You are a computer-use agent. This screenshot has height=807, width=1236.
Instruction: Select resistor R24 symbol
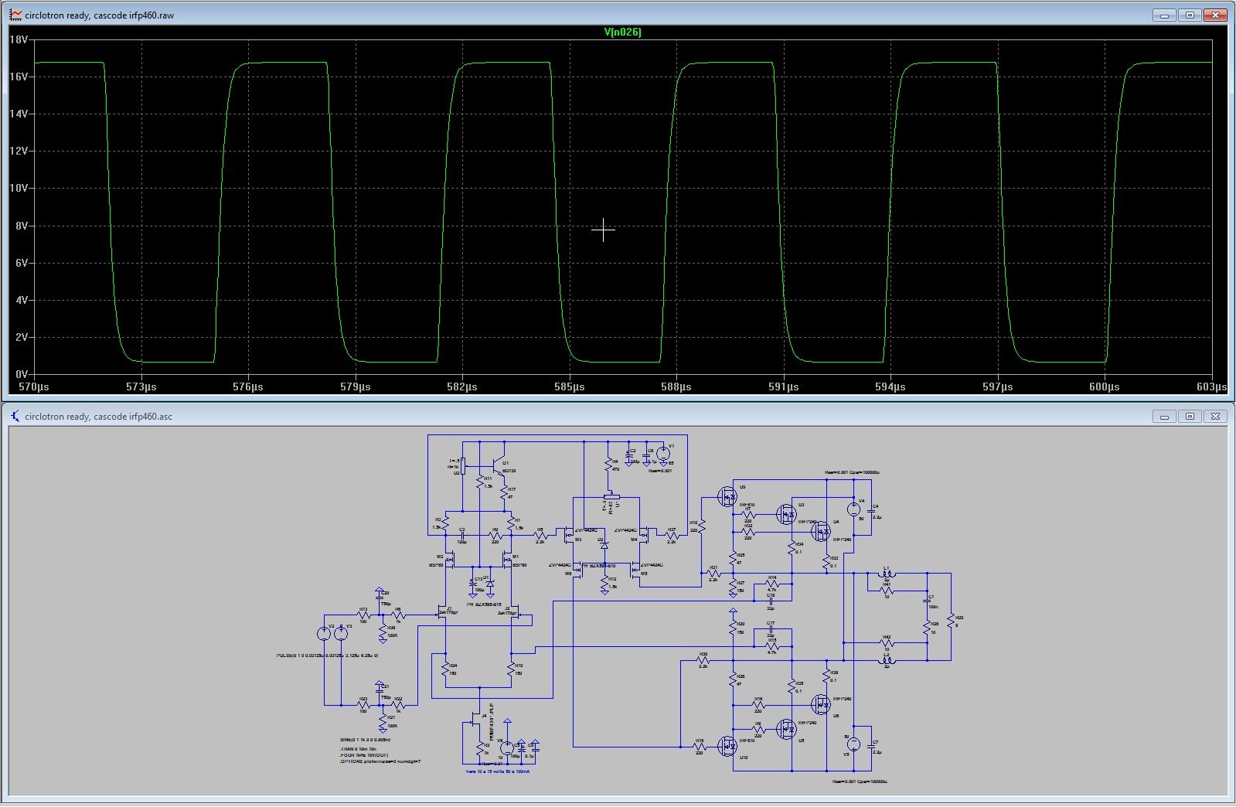[445, 669]
